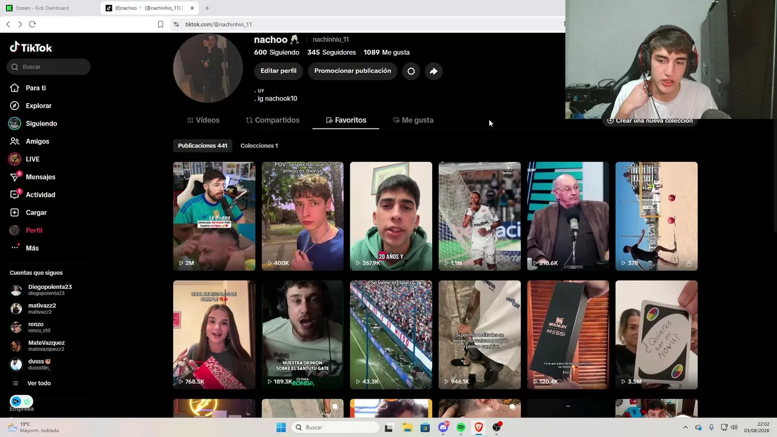777x437 pixels.
Task: Switch to the Videos tab
Action: tap(203, 120)
